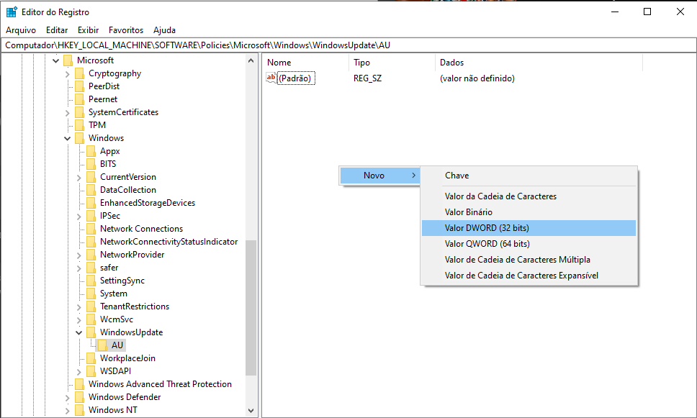Collapse the Microsoft tree node

56,60
